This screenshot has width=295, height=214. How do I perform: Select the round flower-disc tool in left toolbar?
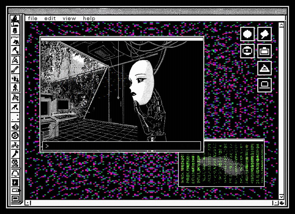point(15,136)
